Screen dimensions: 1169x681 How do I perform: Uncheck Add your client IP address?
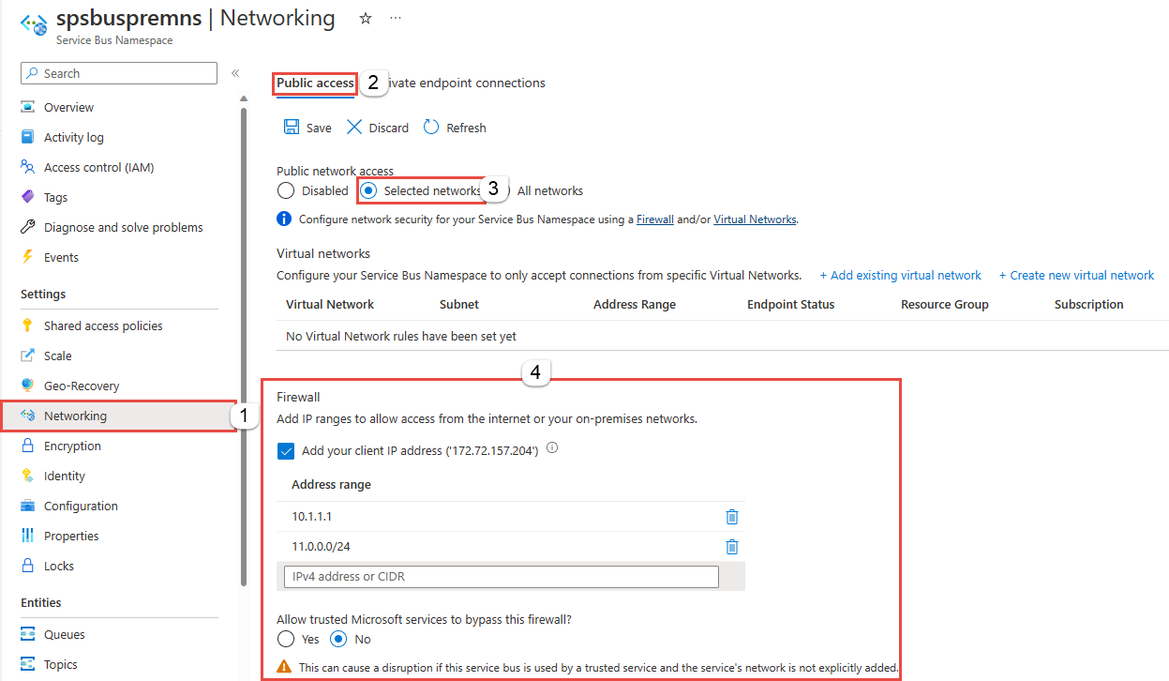287,451
